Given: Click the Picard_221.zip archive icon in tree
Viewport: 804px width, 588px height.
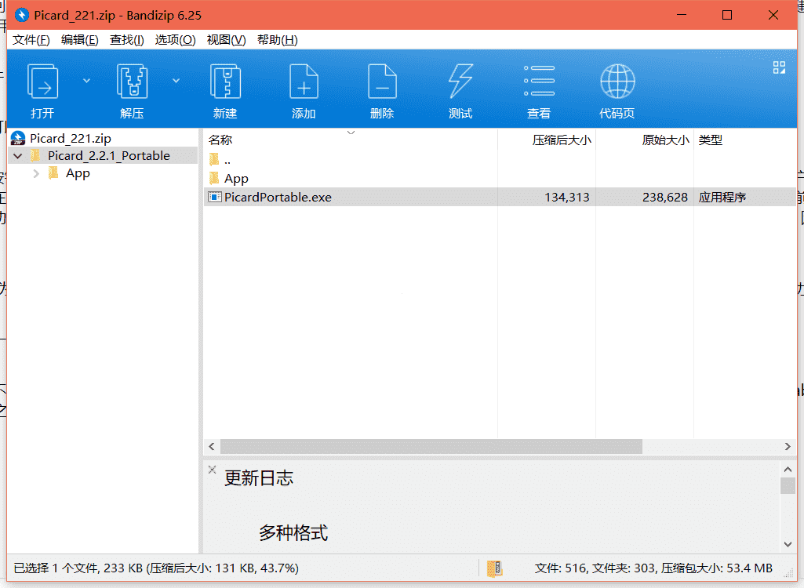Looking at the screenshot, I should [18, 139].
